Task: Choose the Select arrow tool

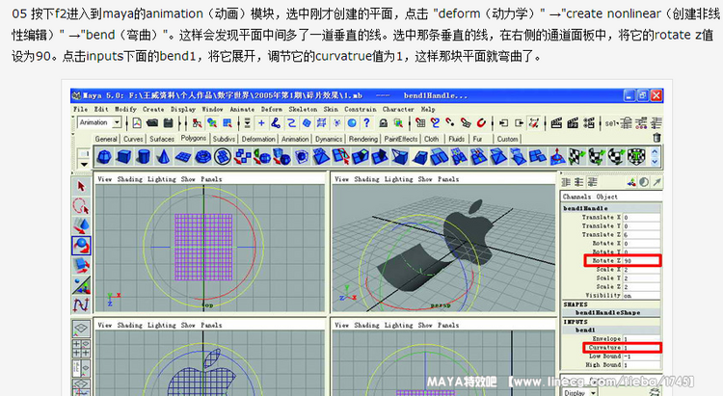Action: [x=81, y=187]
